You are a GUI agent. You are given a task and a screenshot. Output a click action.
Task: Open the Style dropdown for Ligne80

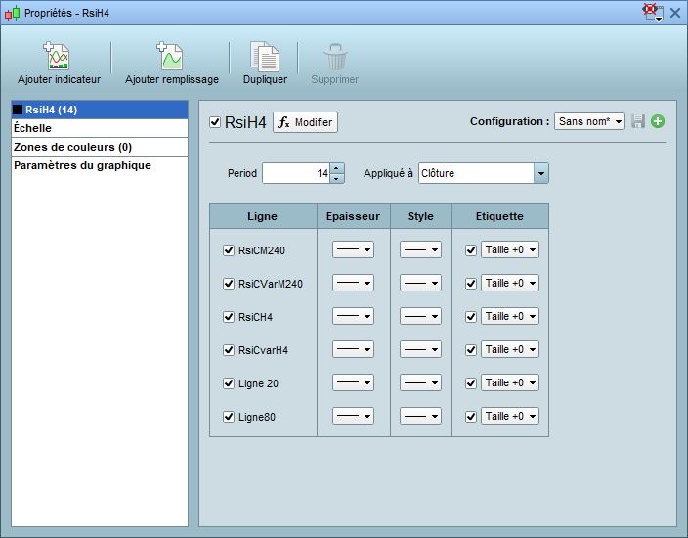click(x=420, y=416)
